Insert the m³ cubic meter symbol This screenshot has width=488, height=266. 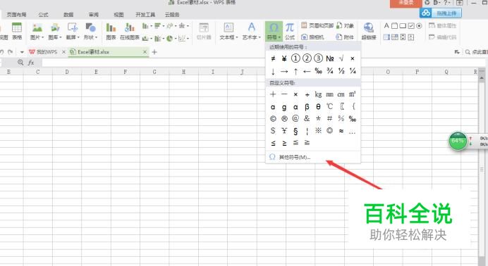[x=353, y=94]
